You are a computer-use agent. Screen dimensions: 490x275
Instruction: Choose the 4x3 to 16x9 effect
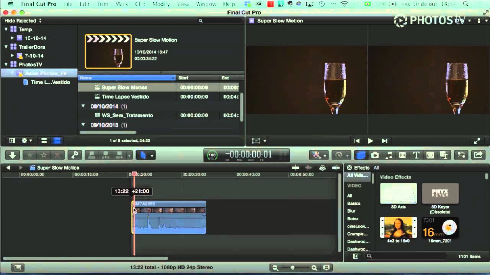[x=399, y=227]
